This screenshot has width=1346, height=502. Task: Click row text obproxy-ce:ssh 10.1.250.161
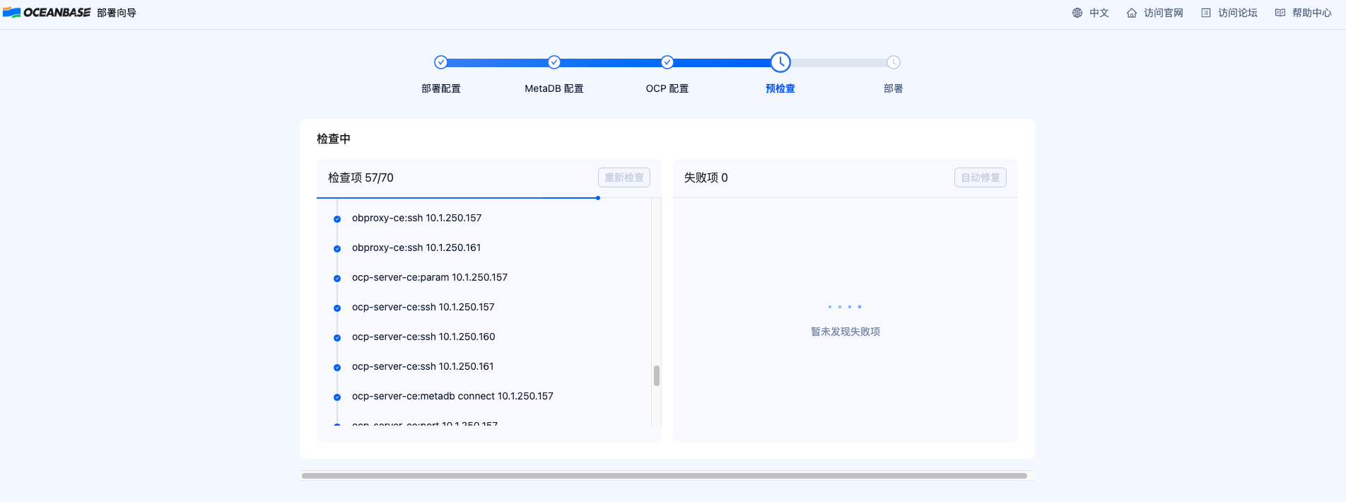pyautogui.click(x=416, y=247)
